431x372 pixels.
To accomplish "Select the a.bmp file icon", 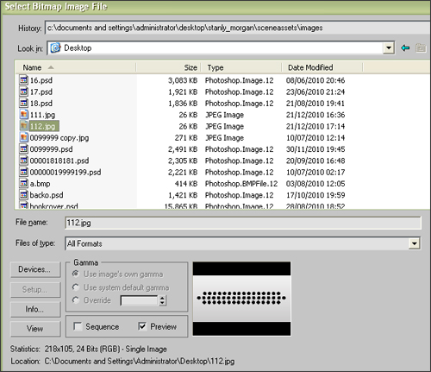I will (x=24, y=183).
